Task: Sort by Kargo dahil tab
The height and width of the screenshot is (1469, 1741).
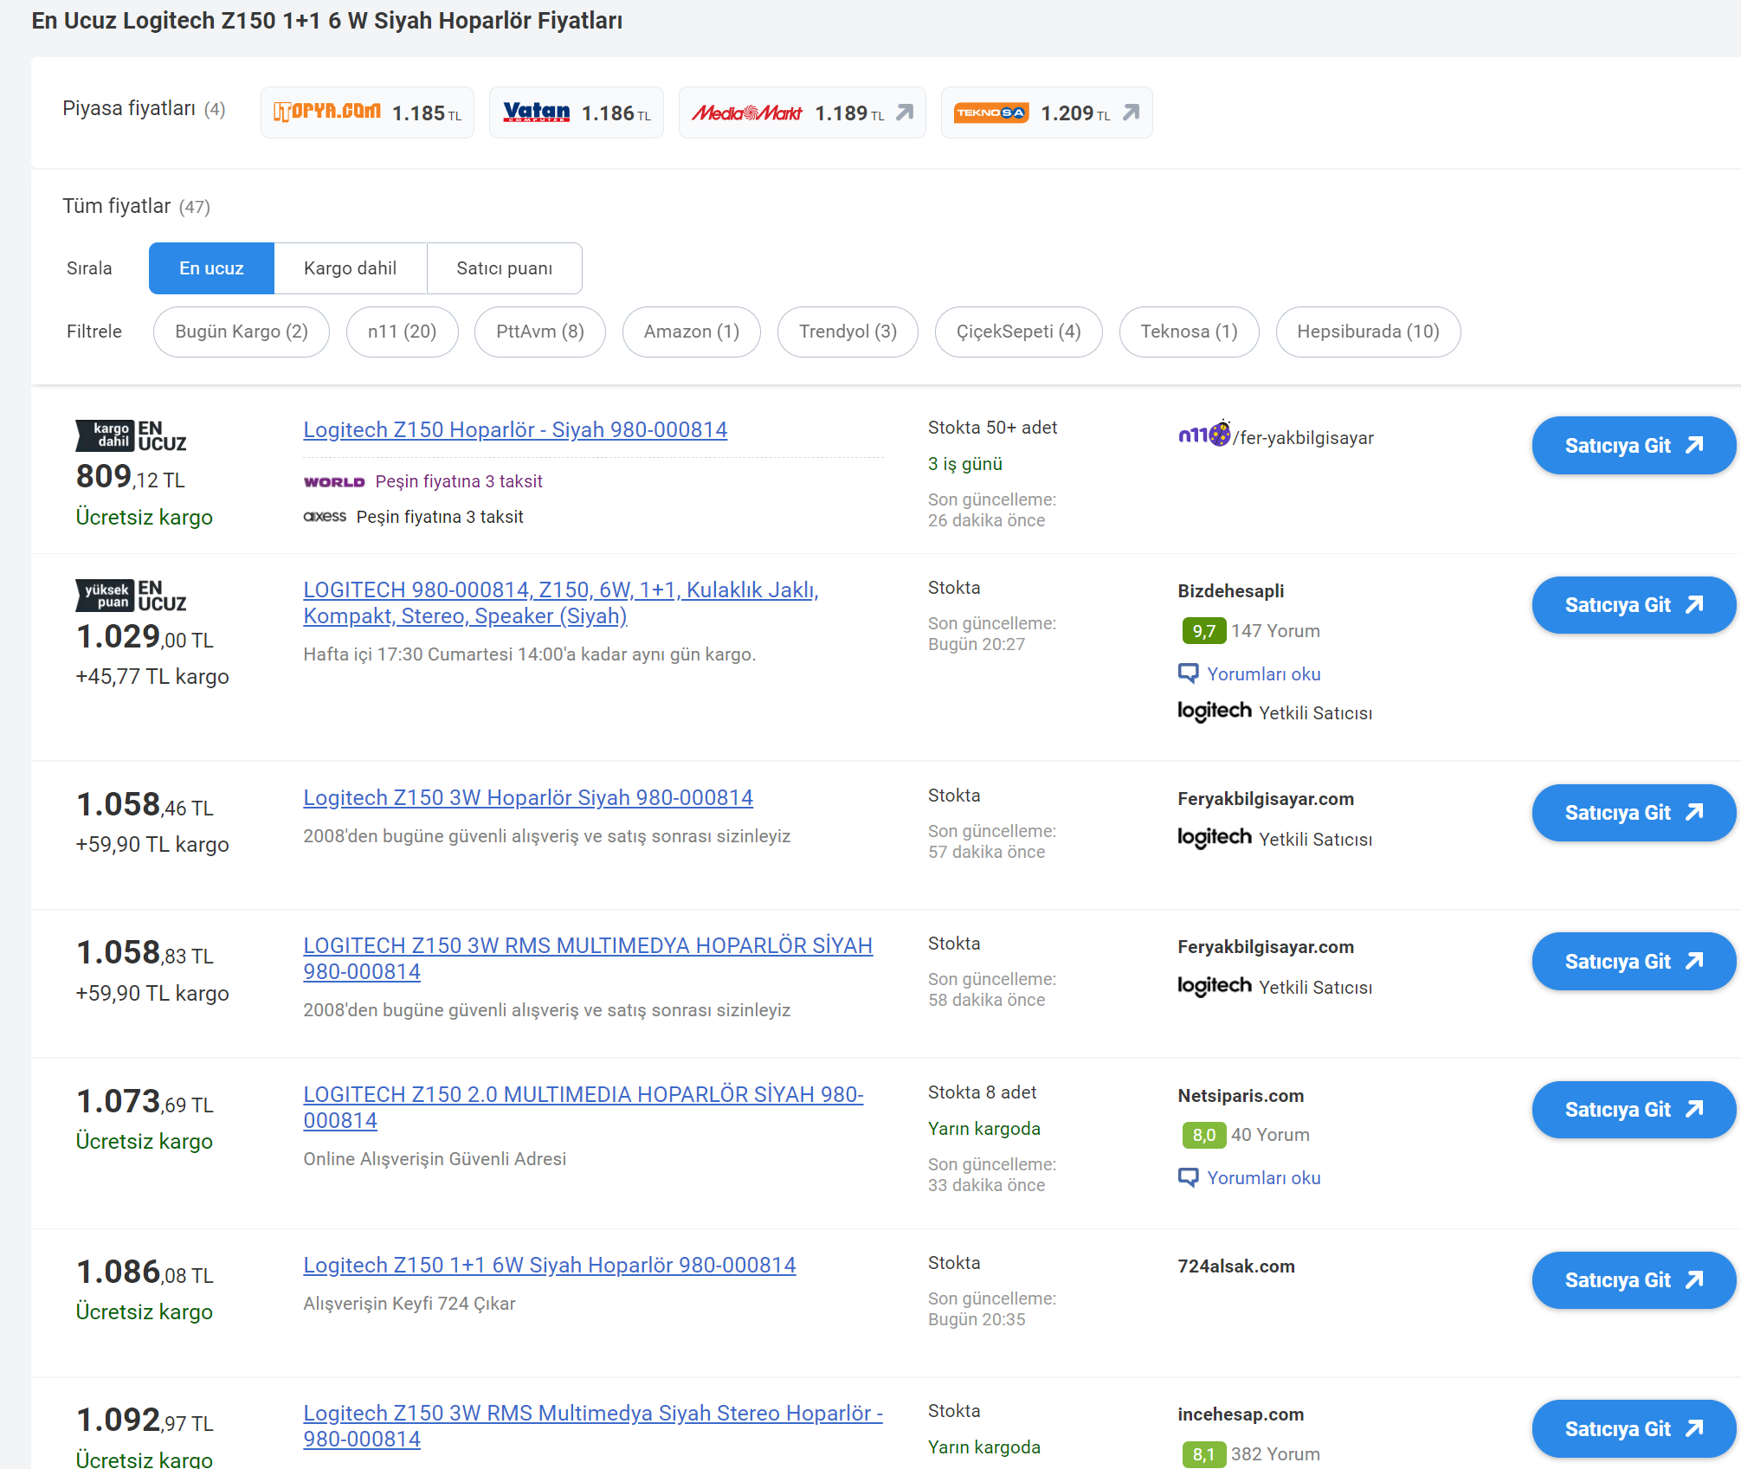Action: point(350,268)
